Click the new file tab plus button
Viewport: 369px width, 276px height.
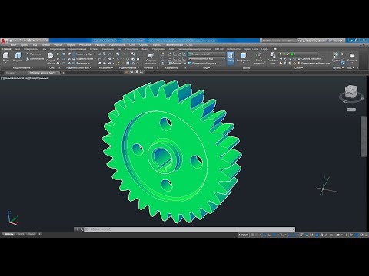(63, 73)
